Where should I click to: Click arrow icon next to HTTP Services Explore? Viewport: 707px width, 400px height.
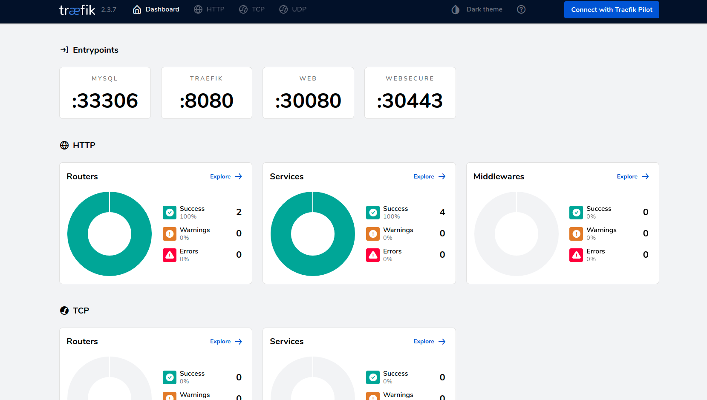click(442, 176)
